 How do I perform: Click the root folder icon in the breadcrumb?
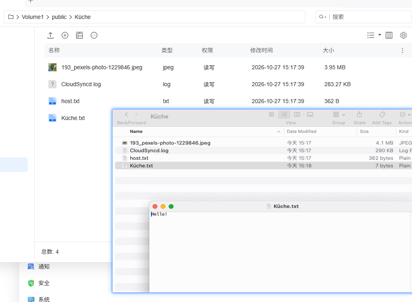pyautogui.click(x=11, y=17)
